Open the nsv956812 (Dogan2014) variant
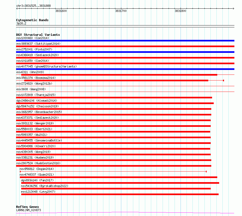242x216 pixels. (x=37, y=169)
